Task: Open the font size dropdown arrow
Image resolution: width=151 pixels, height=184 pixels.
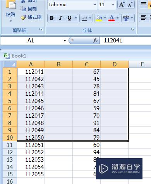Action: point(113,5)
